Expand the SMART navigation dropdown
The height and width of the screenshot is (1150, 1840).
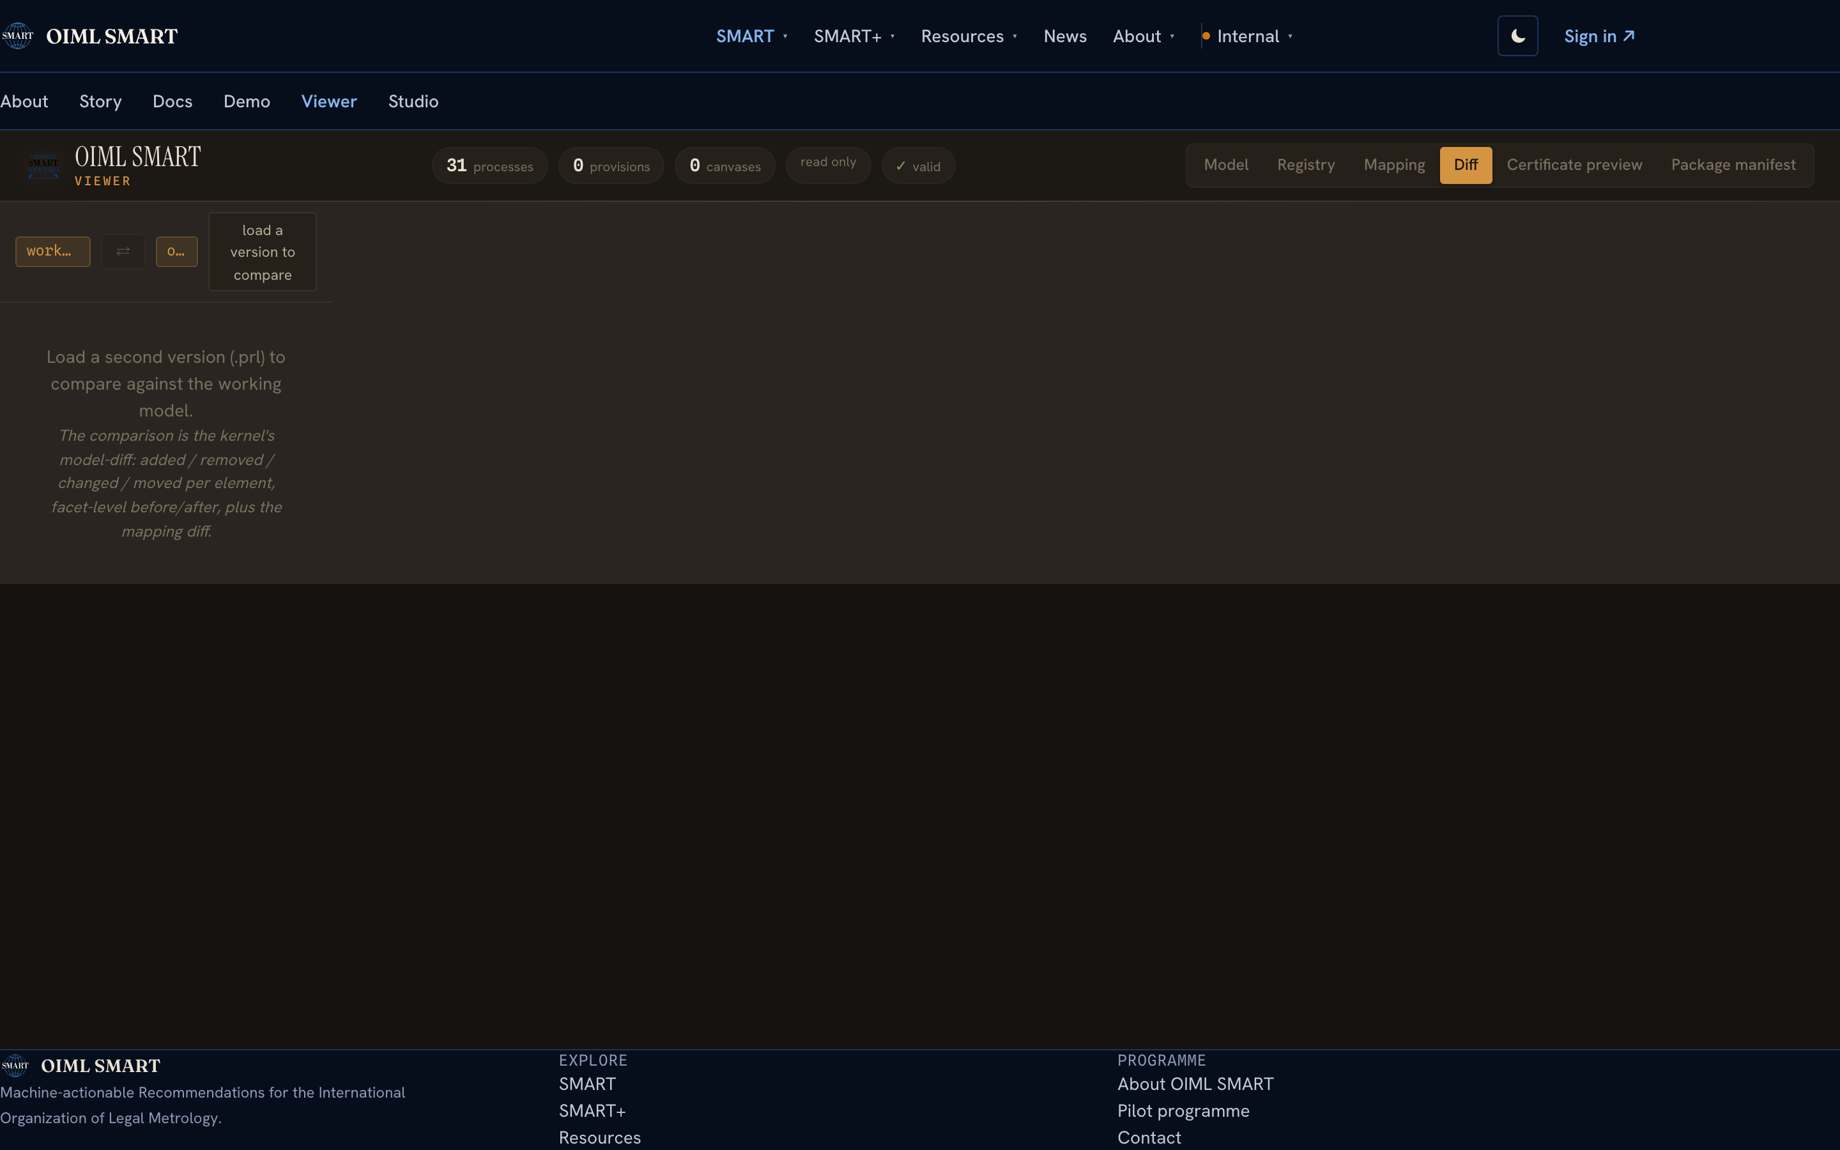pos(752,36)
